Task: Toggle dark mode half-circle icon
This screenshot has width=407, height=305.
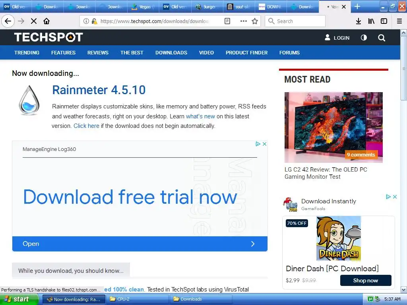Action: (364, 38)
